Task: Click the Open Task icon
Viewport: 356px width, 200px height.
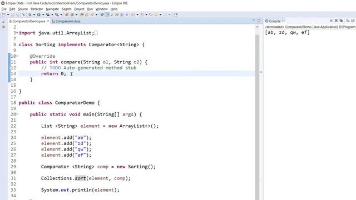Action: tap(86, 15)
